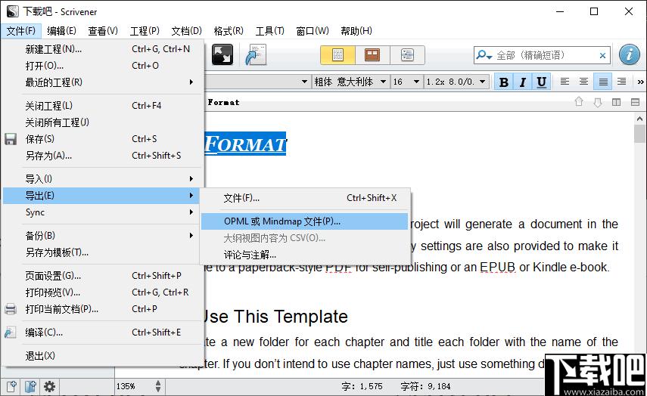The image size is (647, 396).
Task: Align text right
Action: (x=621, y=82)
